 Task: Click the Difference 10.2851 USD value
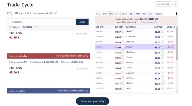click(x=77, y=62)
